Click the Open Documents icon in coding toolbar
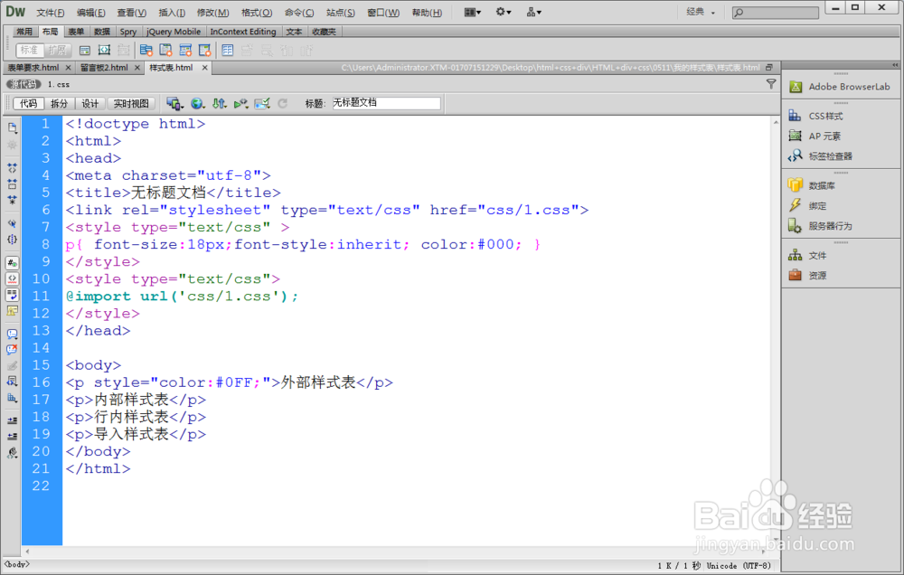Viewport: 904px width, 575px height. tap(12, 128)
